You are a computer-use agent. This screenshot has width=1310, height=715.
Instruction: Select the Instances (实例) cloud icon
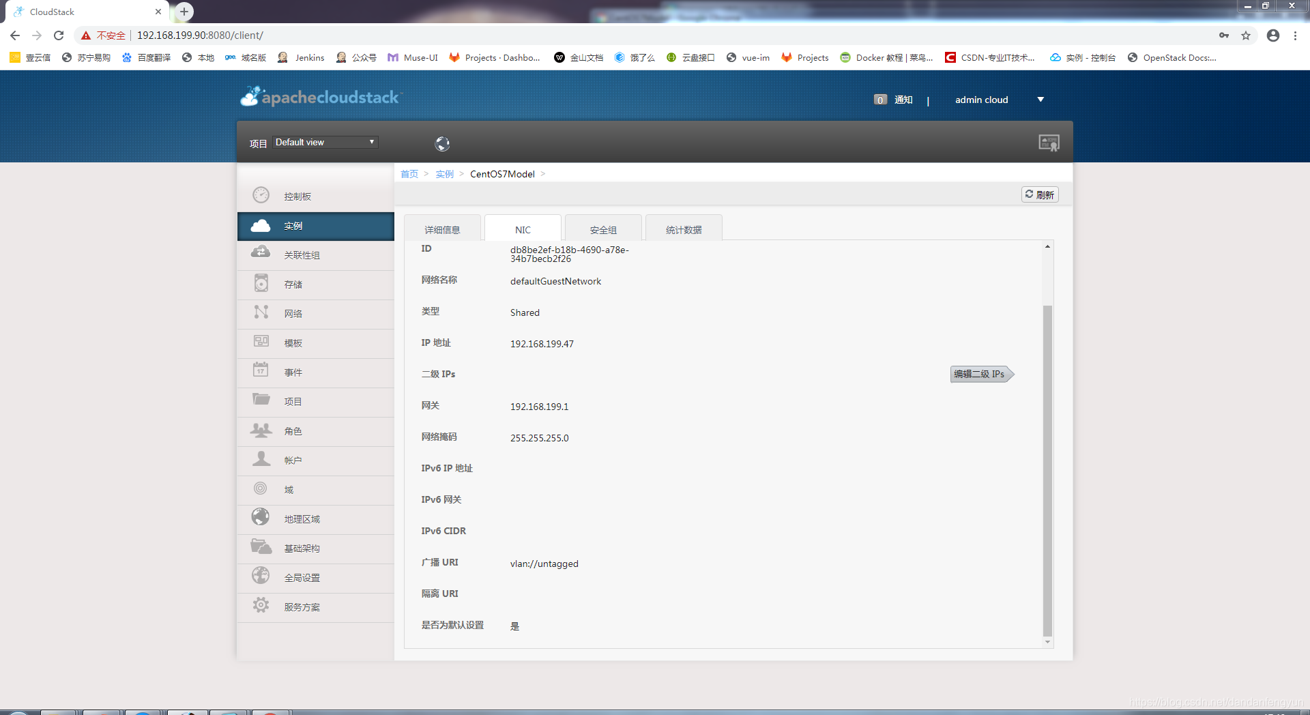point(261,225)
